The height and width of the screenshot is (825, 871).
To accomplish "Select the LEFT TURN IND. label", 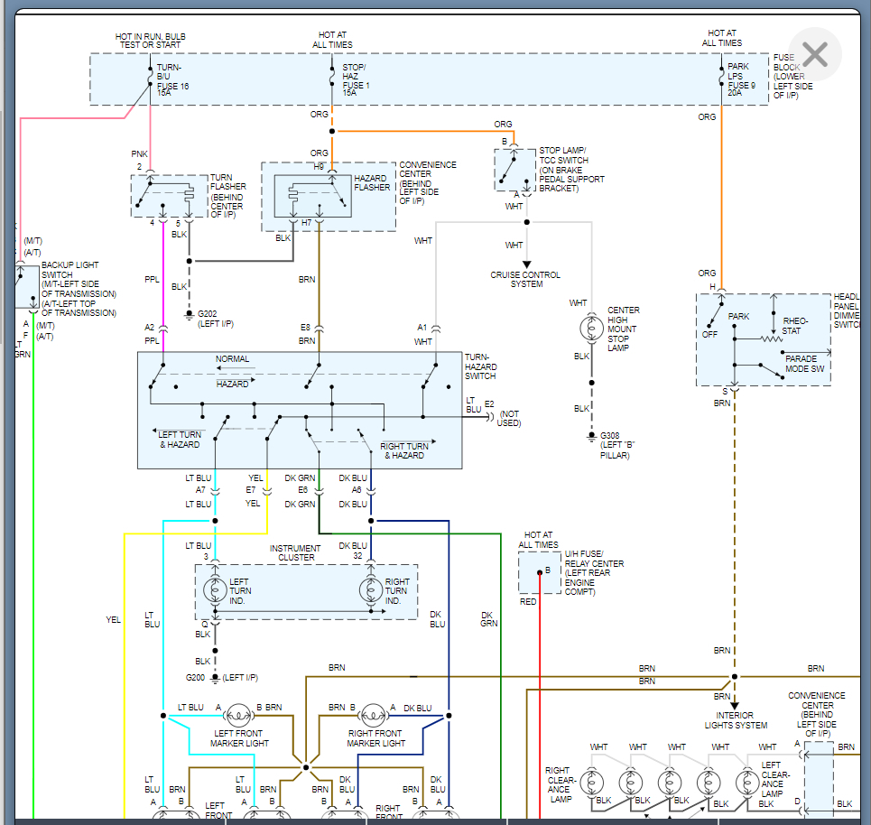I will click(x=240, y=591).
